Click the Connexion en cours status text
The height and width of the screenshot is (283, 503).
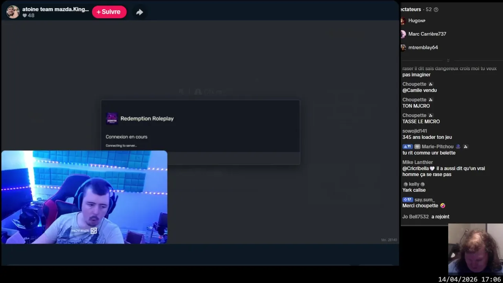point(127,137)
